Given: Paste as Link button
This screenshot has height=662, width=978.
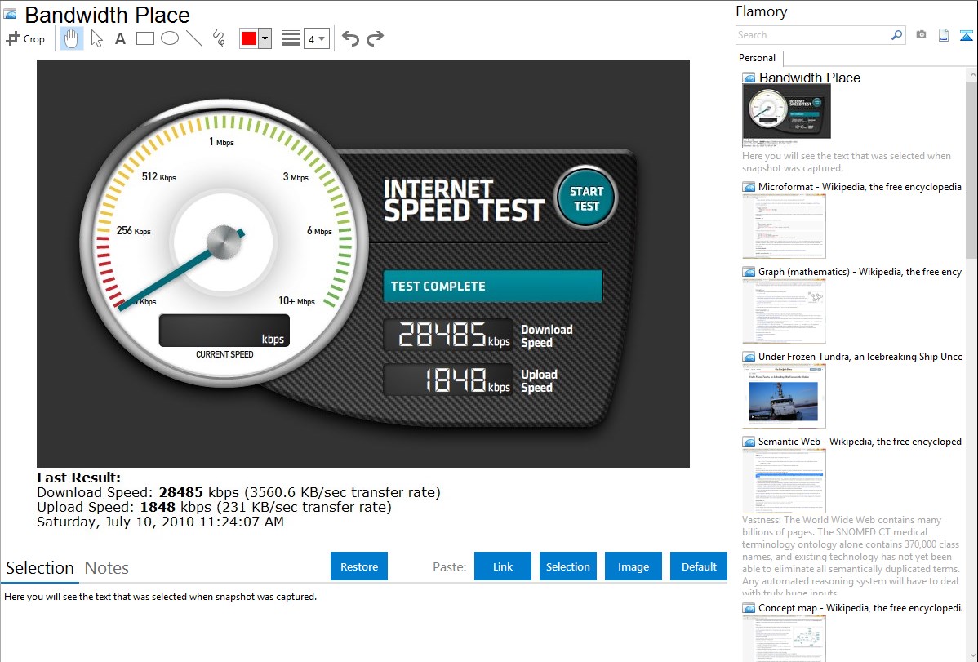Looking at the screenshot, I should click(x=503, y=566).
